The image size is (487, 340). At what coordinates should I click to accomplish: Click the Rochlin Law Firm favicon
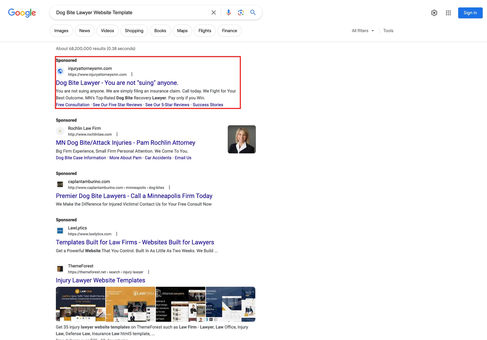(x=60, y=131)
